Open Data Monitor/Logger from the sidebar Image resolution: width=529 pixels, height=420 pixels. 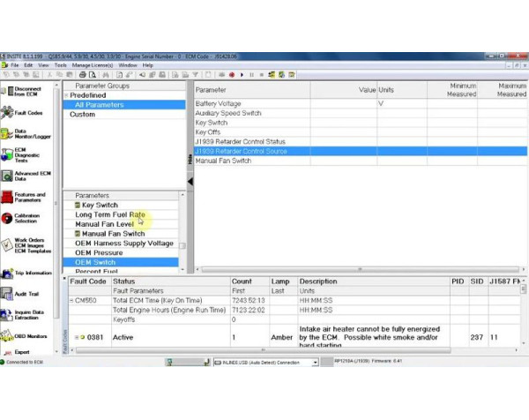pos(8,134)
